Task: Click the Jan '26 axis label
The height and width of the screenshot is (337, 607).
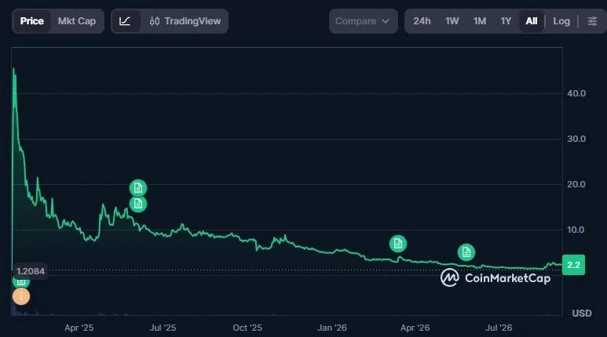Action: click(332, 328)
